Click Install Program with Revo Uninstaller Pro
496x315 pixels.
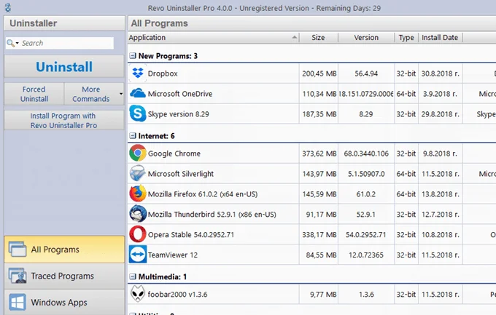[x=63, y=121]
